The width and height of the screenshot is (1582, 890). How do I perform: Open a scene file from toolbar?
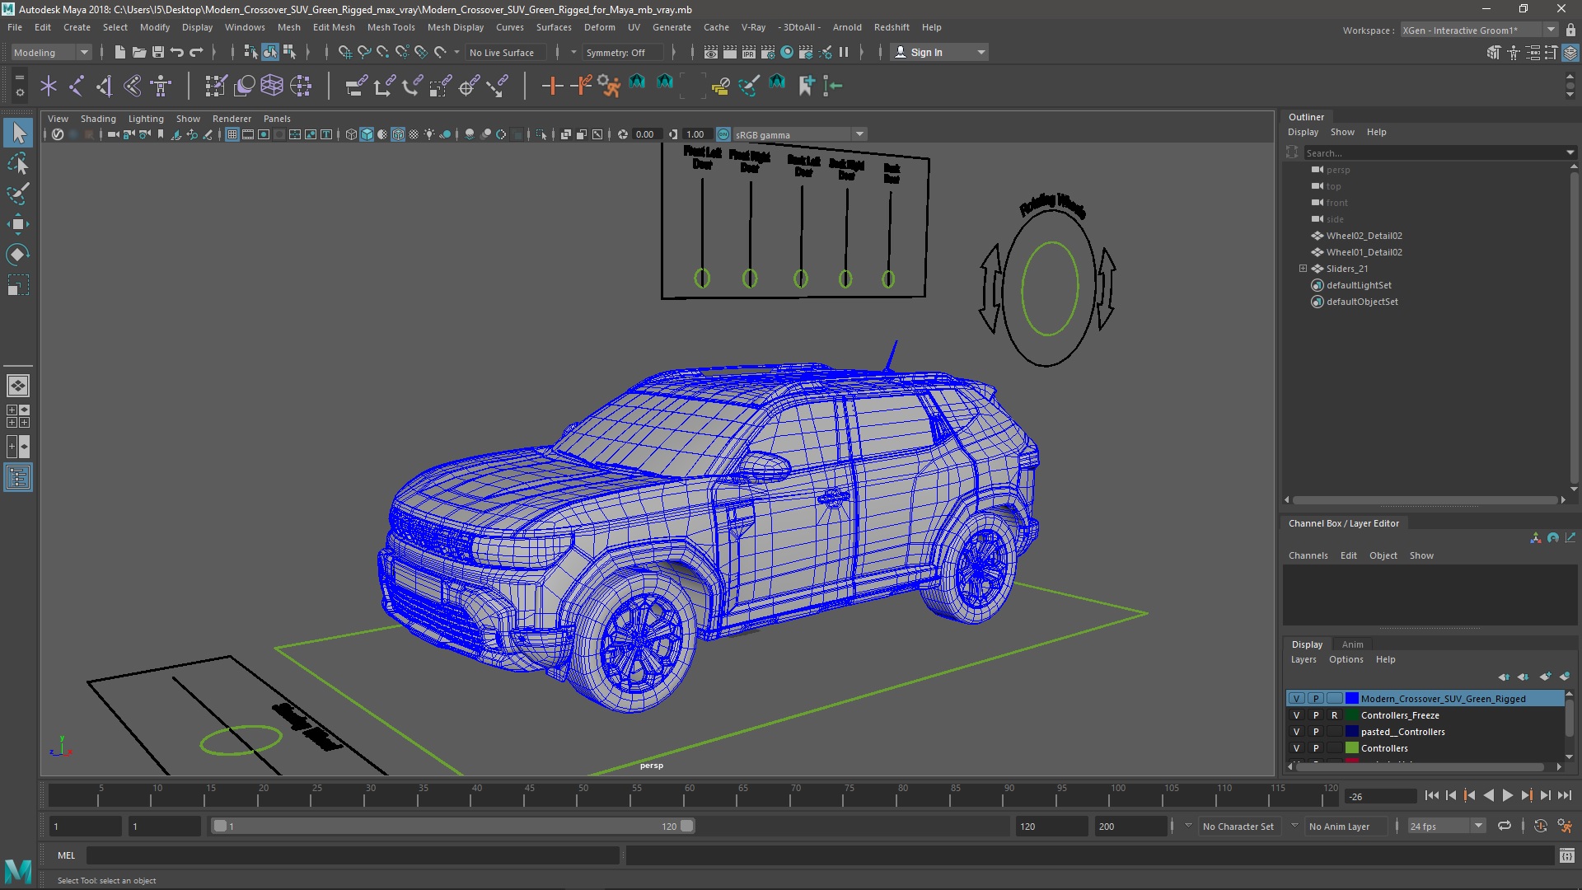(139, 52)
